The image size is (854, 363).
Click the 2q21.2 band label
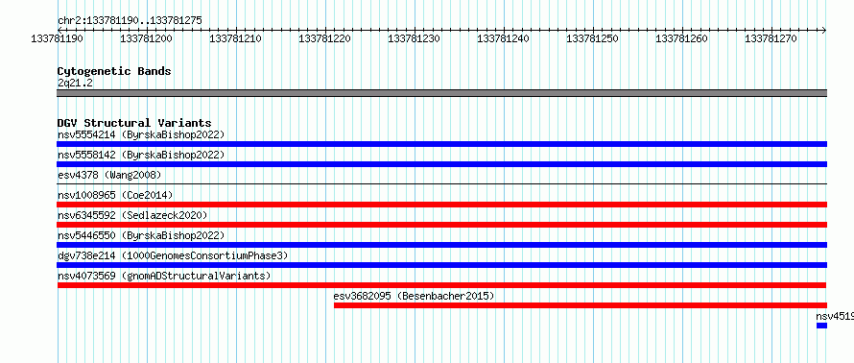[75, 83]
